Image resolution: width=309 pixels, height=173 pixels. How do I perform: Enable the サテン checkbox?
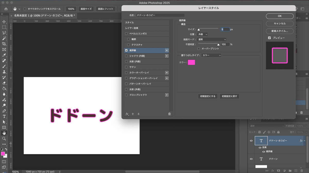pos(126,67)
